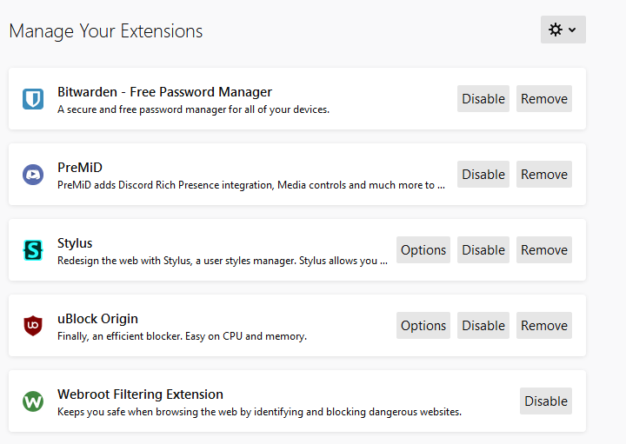
Task: Open the gear tools menu
Action: point(563,30)
